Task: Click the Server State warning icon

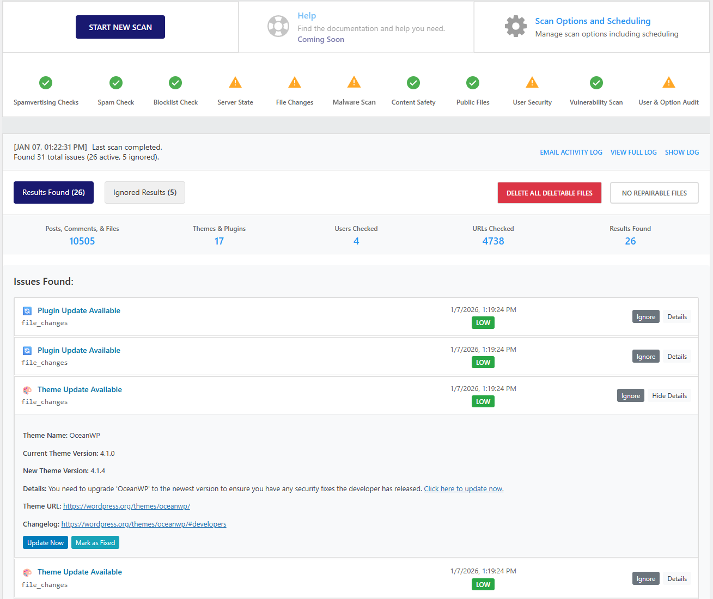Action: pos(235,83)
